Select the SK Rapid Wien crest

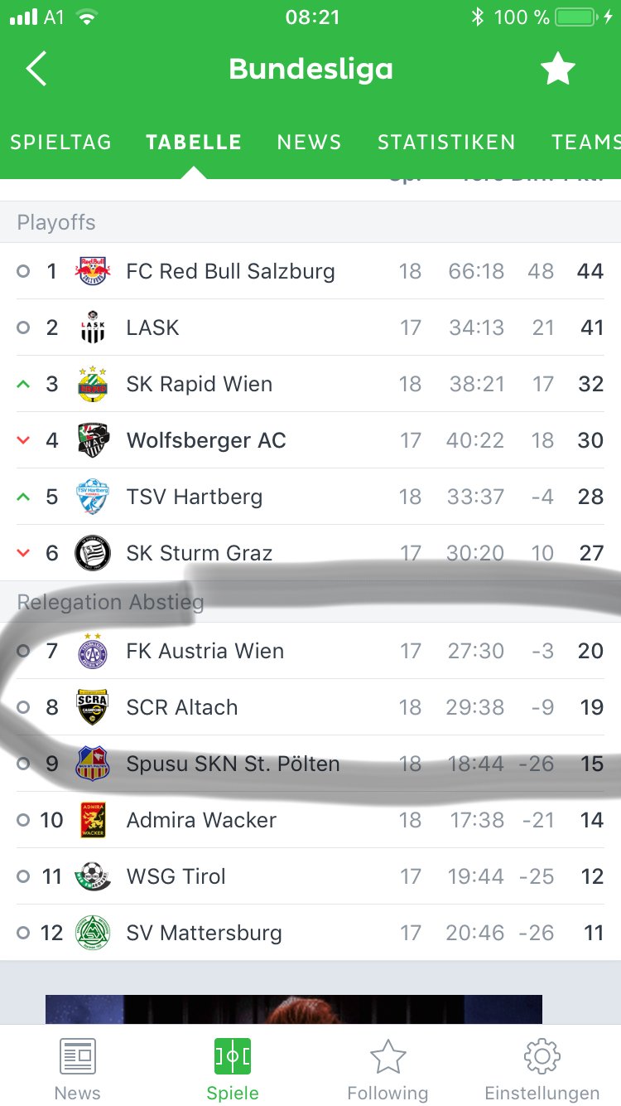coord(93,384)
